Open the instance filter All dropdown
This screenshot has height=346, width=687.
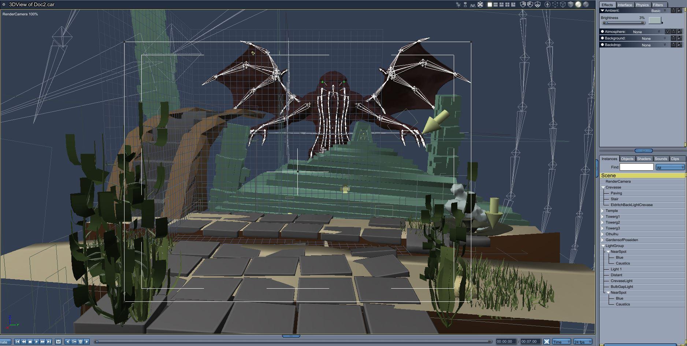click(670, 167)
